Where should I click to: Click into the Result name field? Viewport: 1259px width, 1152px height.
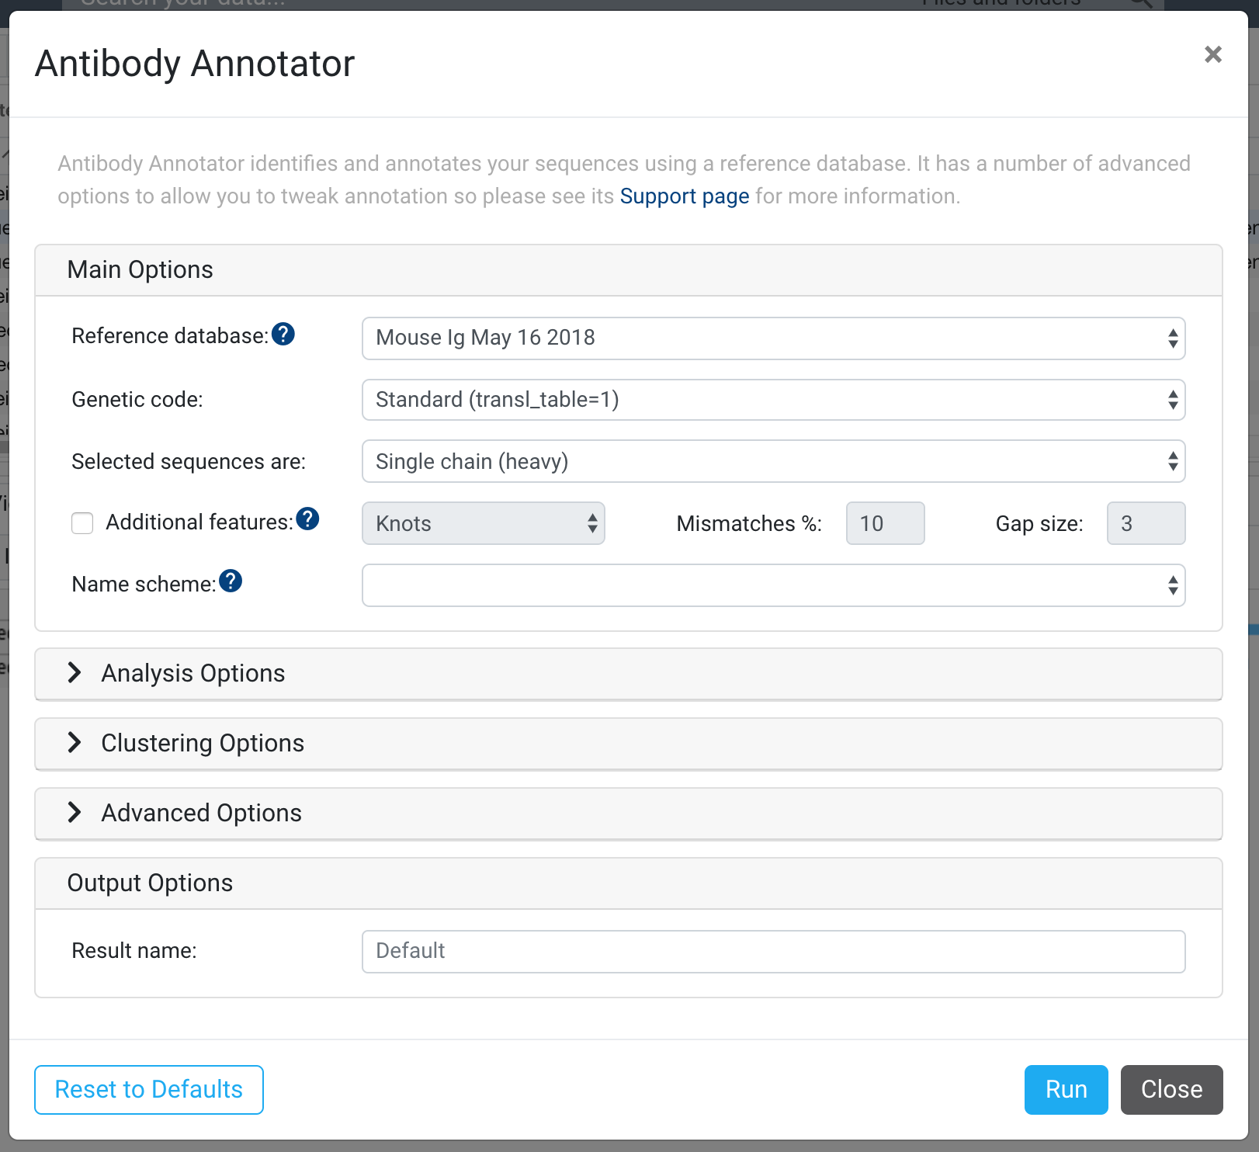[x=773, y=952]
